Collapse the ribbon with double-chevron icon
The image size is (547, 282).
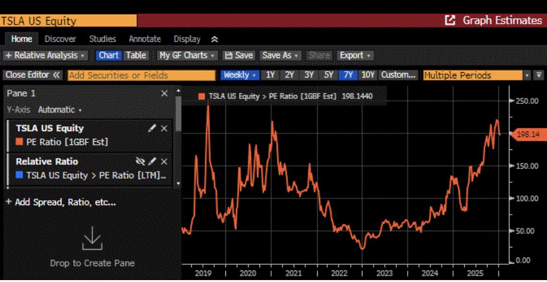click(215, 39)
